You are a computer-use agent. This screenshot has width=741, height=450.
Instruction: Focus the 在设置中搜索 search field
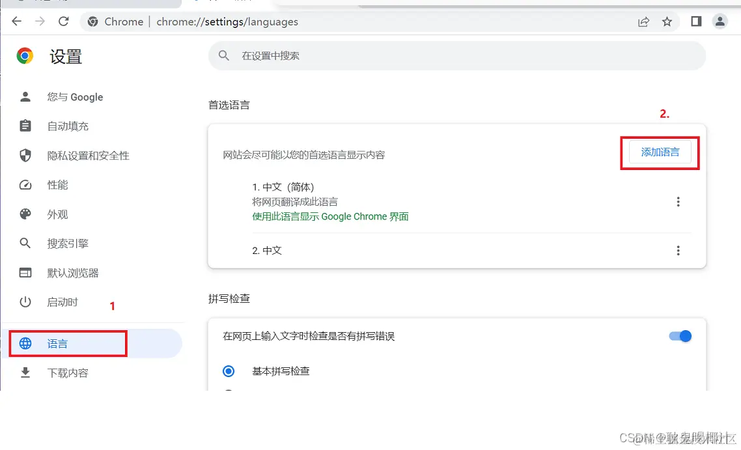pos(457,56)
